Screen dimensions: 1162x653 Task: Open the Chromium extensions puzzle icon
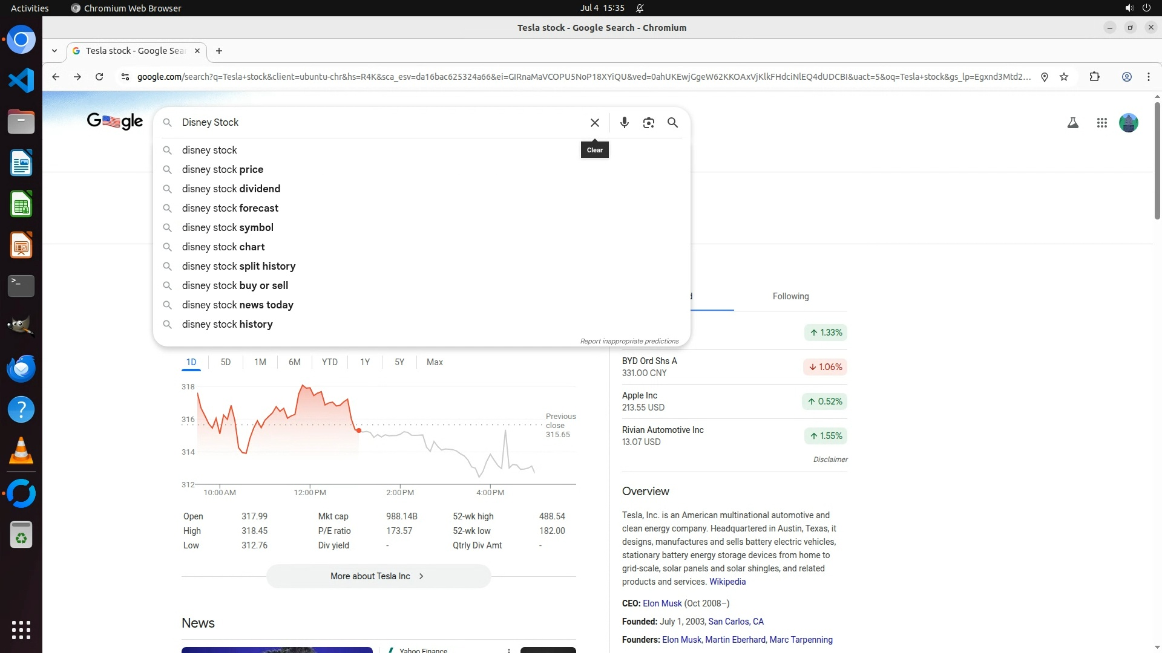click(x=1094, y=77)
